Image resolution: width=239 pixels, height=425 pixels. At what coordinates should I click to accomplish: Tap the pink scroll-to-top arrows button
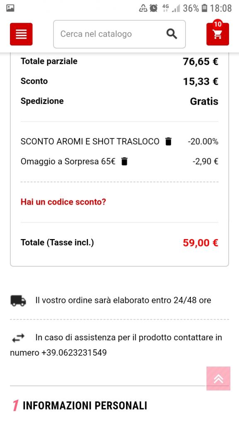(218, 379)
